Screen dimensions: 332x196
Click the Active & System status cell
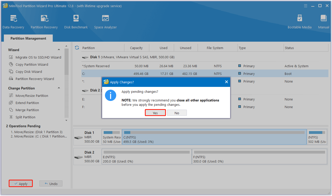[x=296, y=66]
